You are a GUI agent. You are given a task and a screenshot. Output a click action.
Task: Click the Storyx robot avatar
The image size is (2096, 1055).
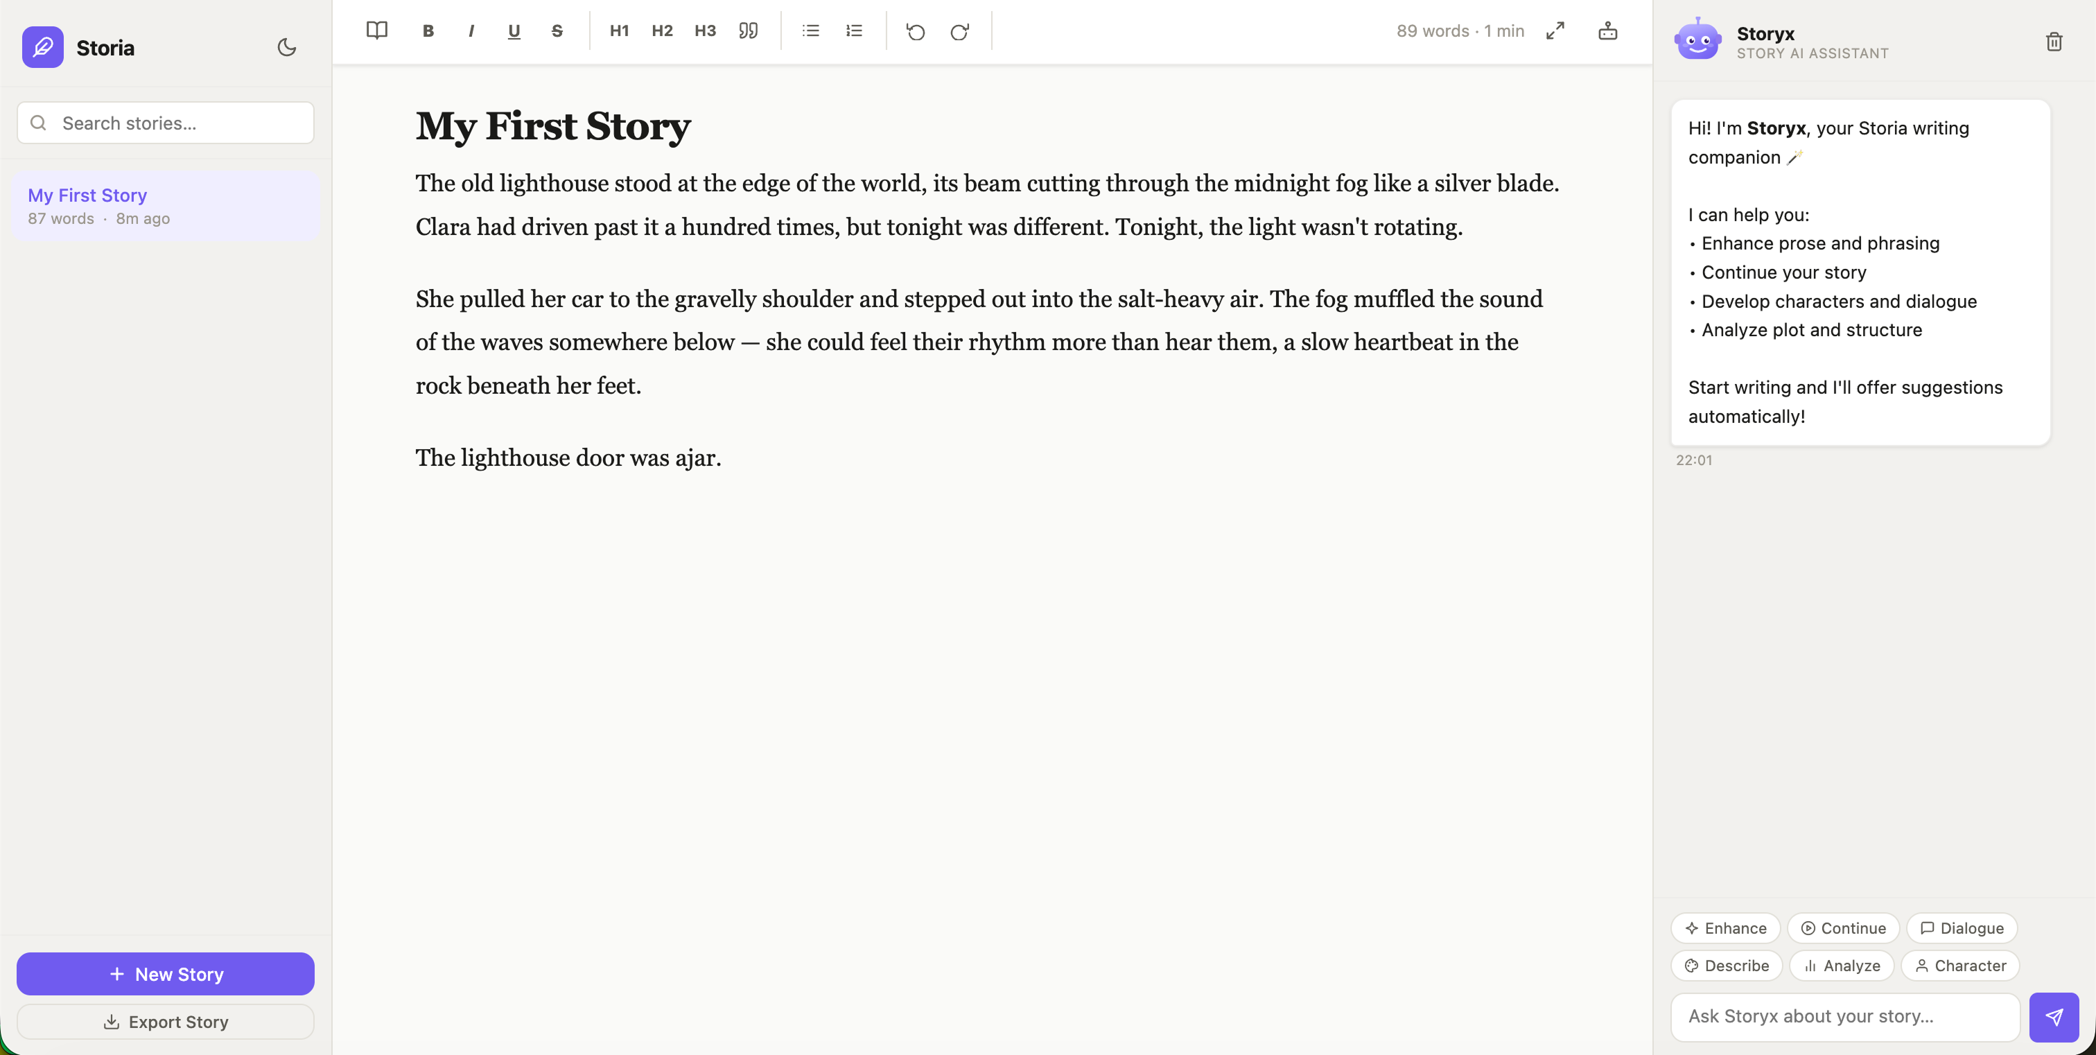pyautogui.click(x=1698, y=39)
